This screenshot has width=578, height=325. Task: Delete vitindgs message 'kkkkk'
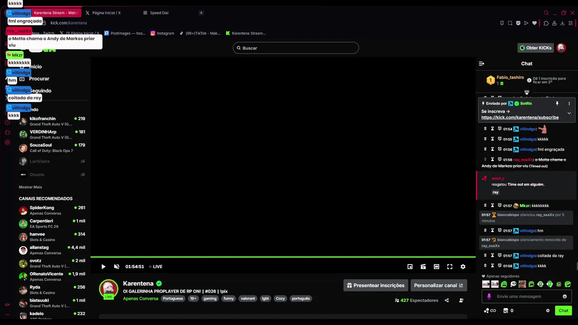485,139
